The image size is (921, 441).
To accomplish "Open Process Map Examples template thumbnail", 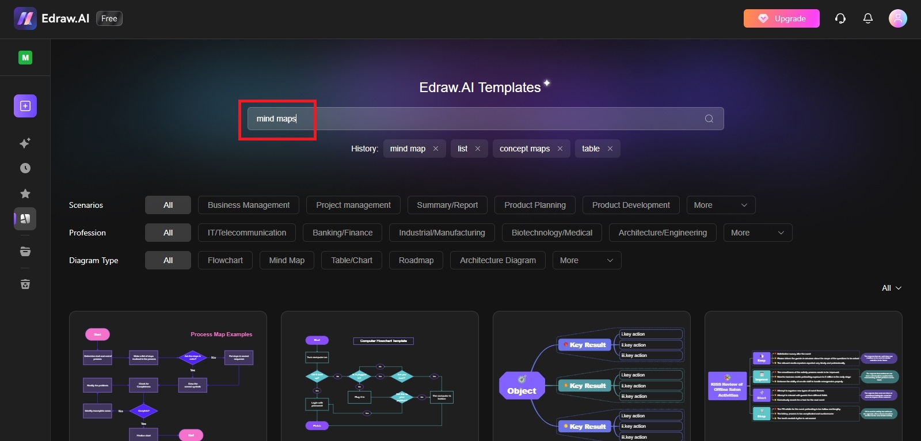I will (168, 376).
